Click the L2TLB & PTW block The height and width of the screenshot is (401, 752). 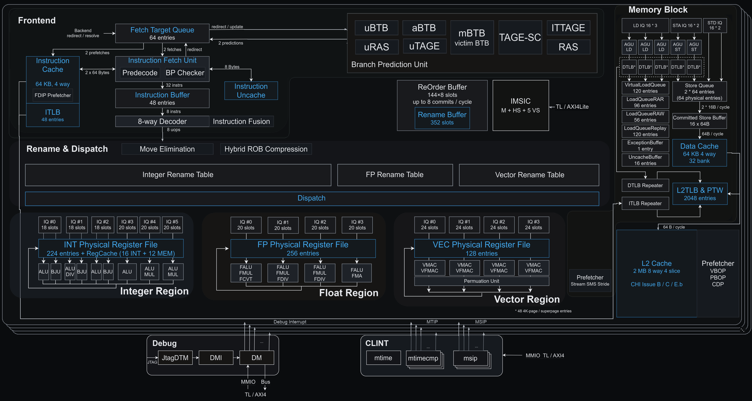700,194
